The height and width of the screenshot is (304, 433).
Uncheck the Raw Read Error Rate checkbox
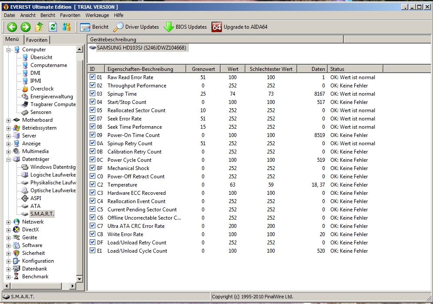92,77
